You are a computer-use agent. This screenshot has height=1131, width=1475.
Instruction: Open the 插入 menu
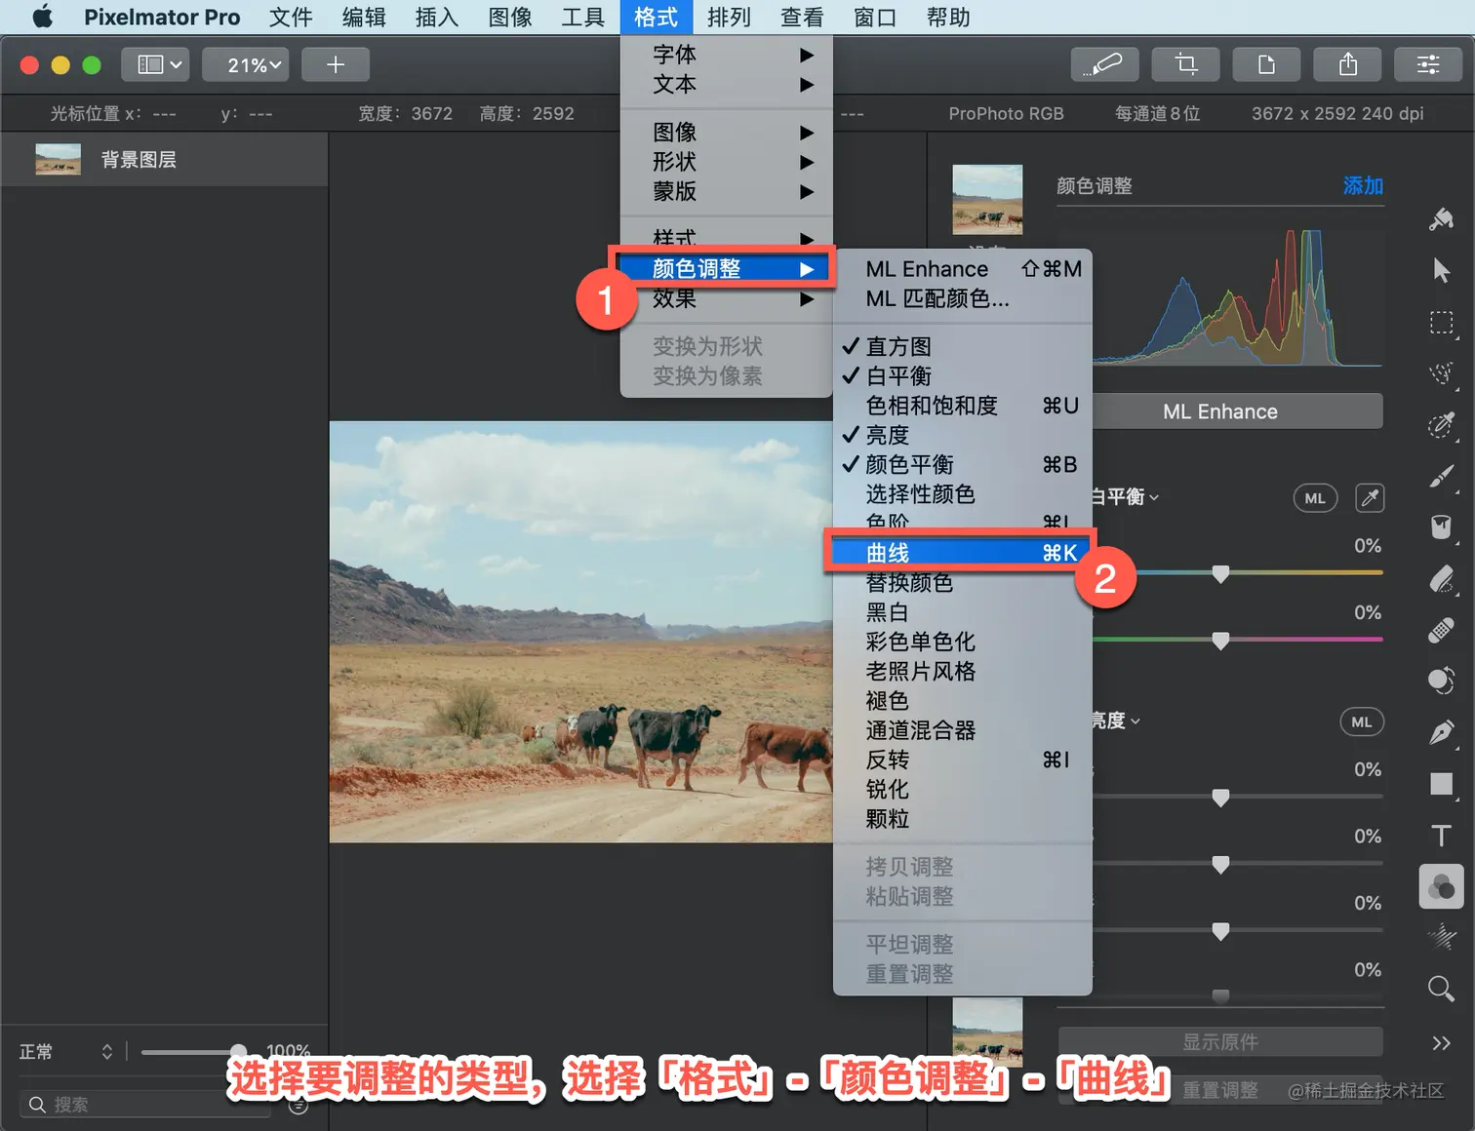tap(437, 17)
